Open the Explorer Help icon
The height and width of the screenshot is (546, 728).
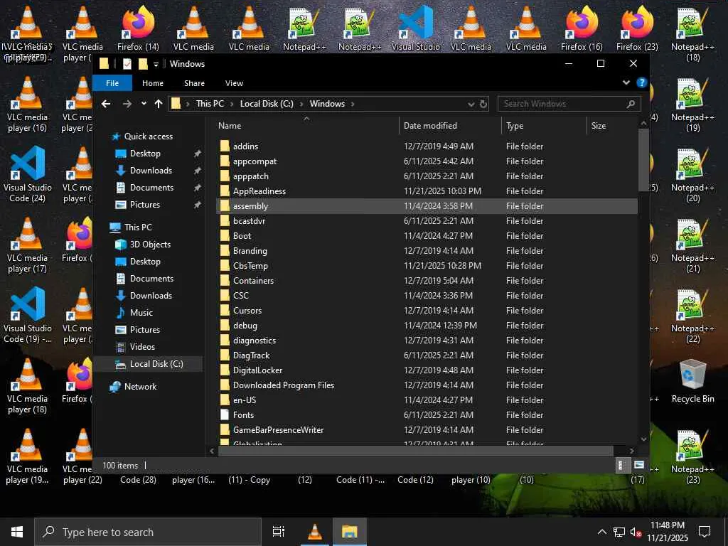[x=642, y=82]
